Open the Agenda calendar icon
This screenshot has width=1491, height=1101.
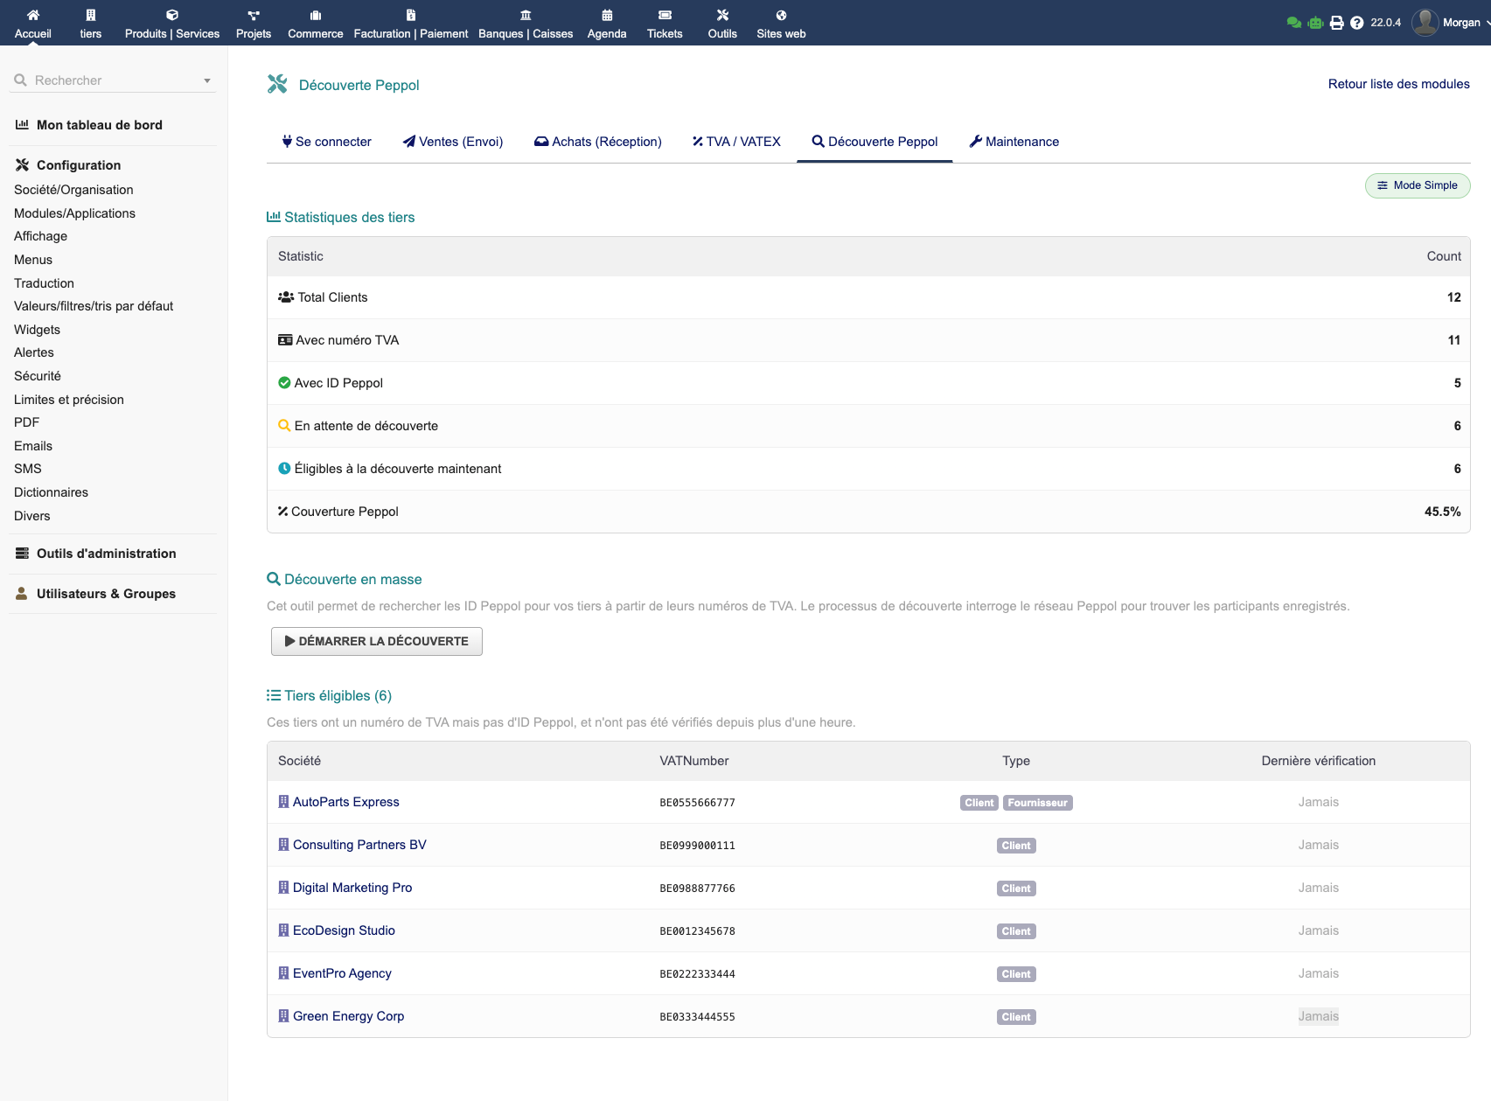click(607, 15)
